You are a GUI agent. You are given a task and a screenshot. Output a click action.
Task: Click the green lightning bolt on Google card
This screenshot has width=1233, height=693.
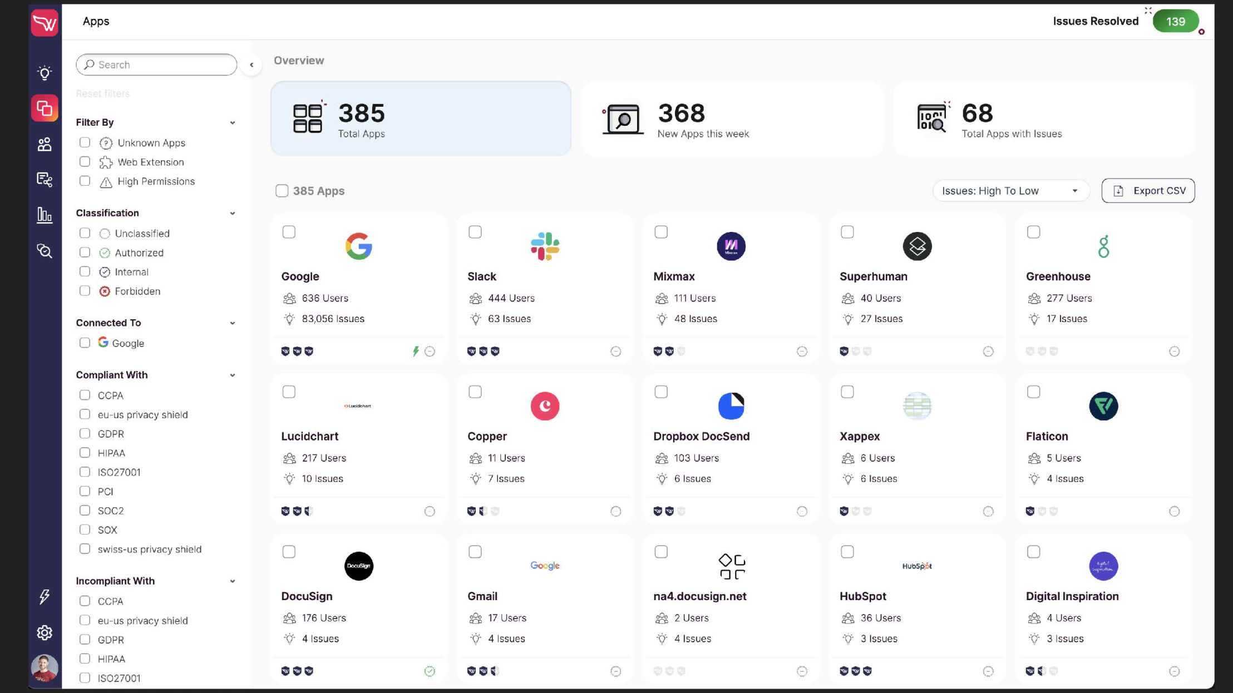(416, 351)
